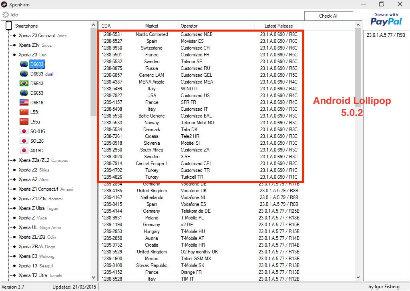410x291 pixels.
Task: Click the Japan flag icon beside 401SO
Action: [x=24, y=151]
